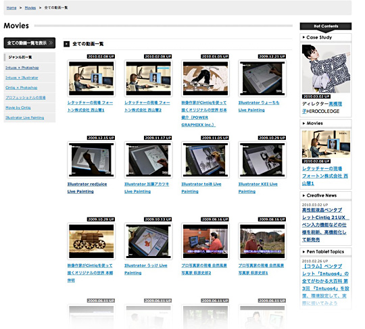The image size is (365, 329).
Task: Expand the Creative News sidebar heading
Action: pyautogui.click(x=326, y=195)
